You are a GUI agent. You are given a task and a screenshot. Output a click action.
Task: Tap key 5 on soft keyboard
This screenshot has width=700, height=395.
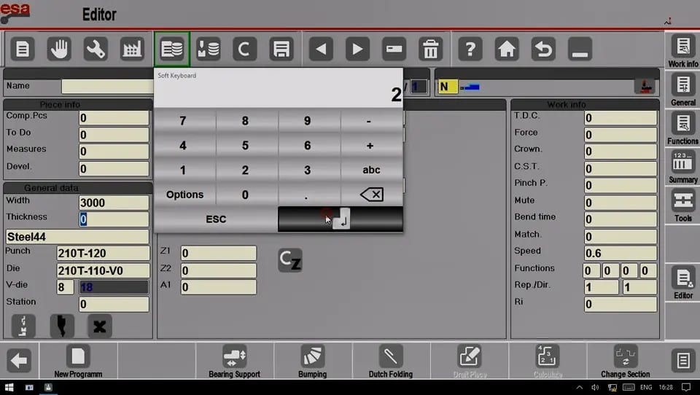[x=245, y=146]
